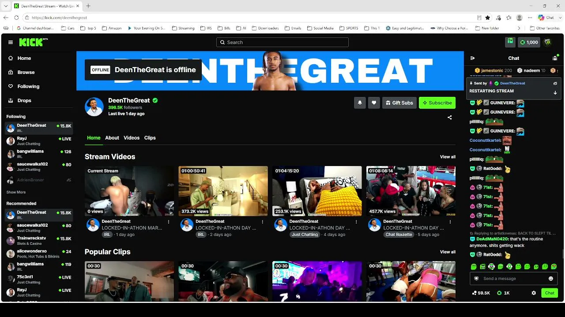Screen dimensions: 565x317
Task: Hide the pinned RESTARTING STREAM message
Action: (x=555, y=83)
